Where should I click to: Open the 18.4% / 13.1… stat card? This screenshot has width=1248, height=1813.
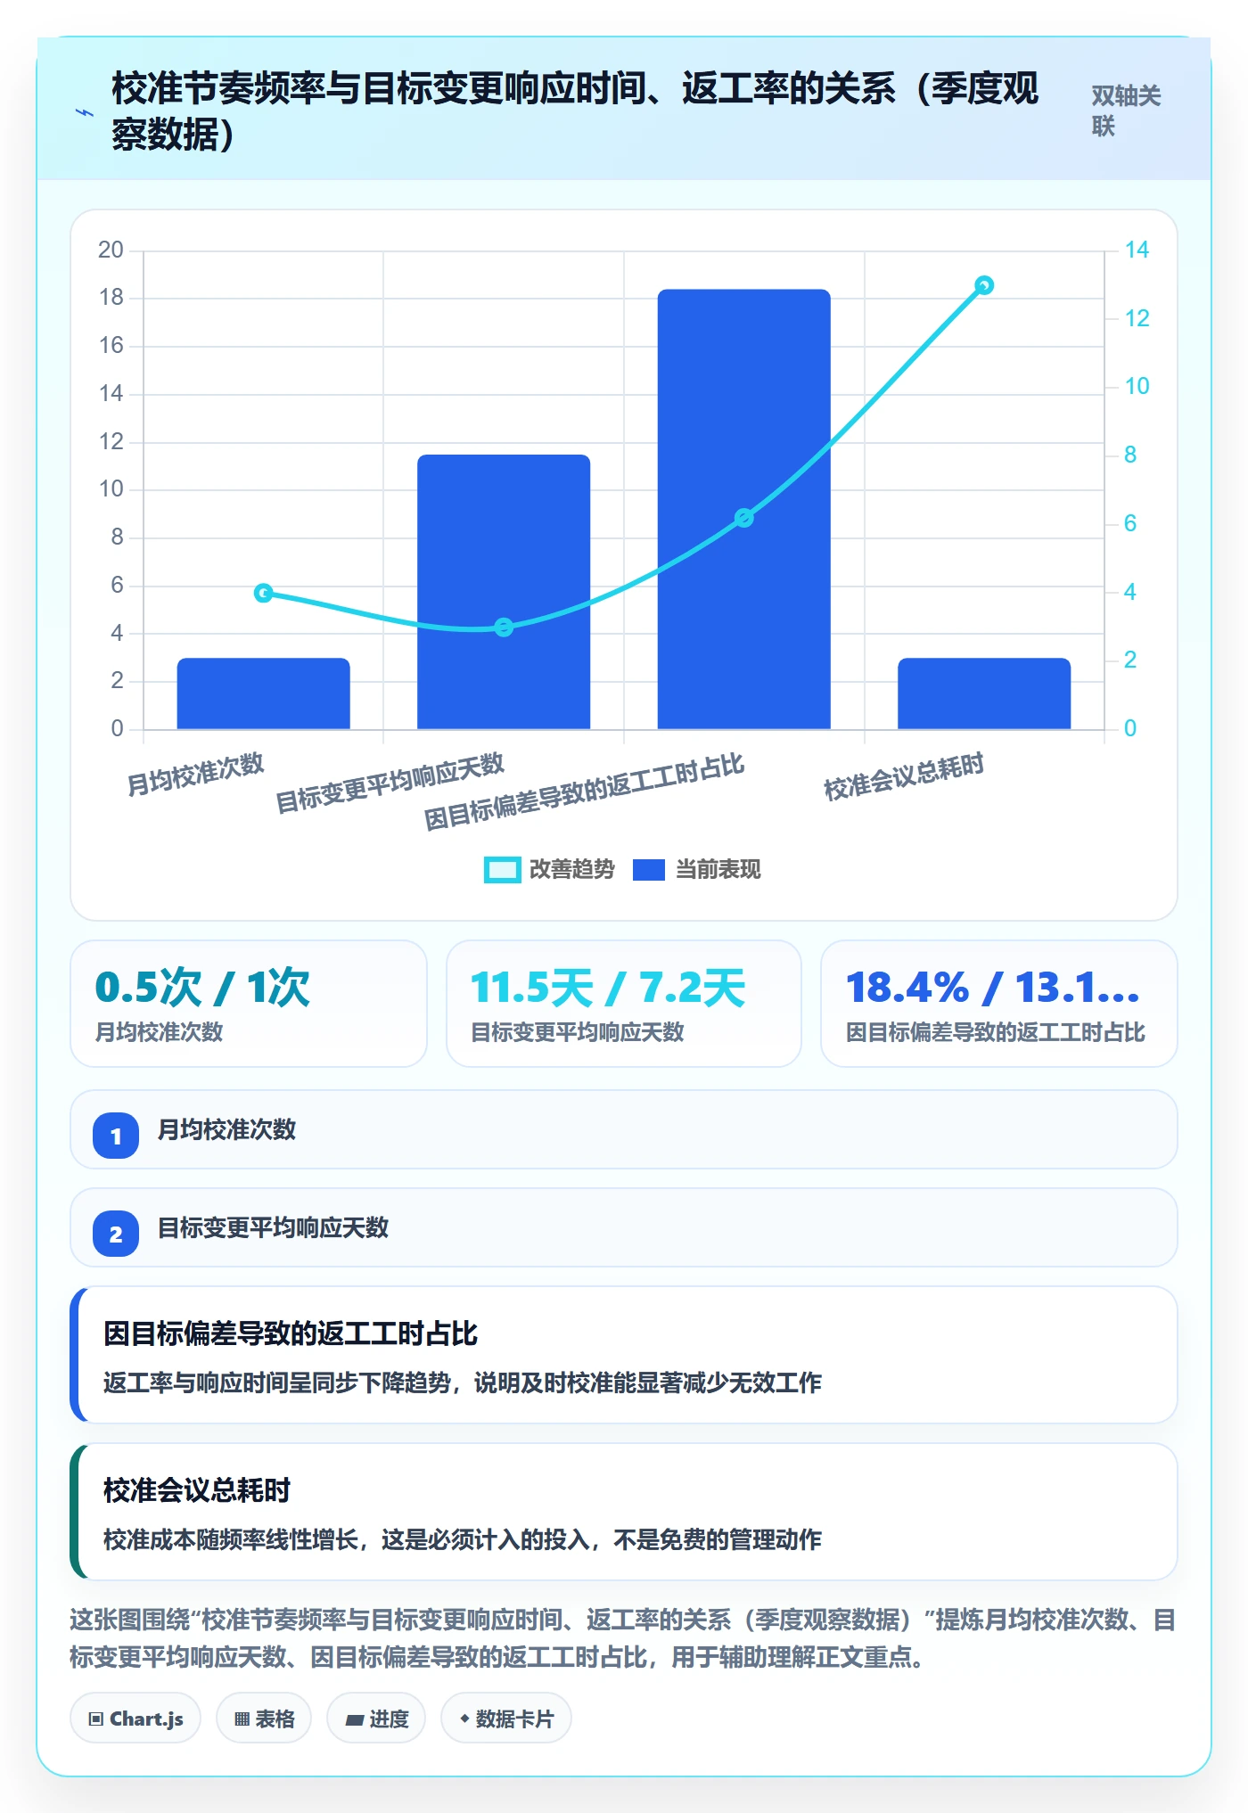999,1004
